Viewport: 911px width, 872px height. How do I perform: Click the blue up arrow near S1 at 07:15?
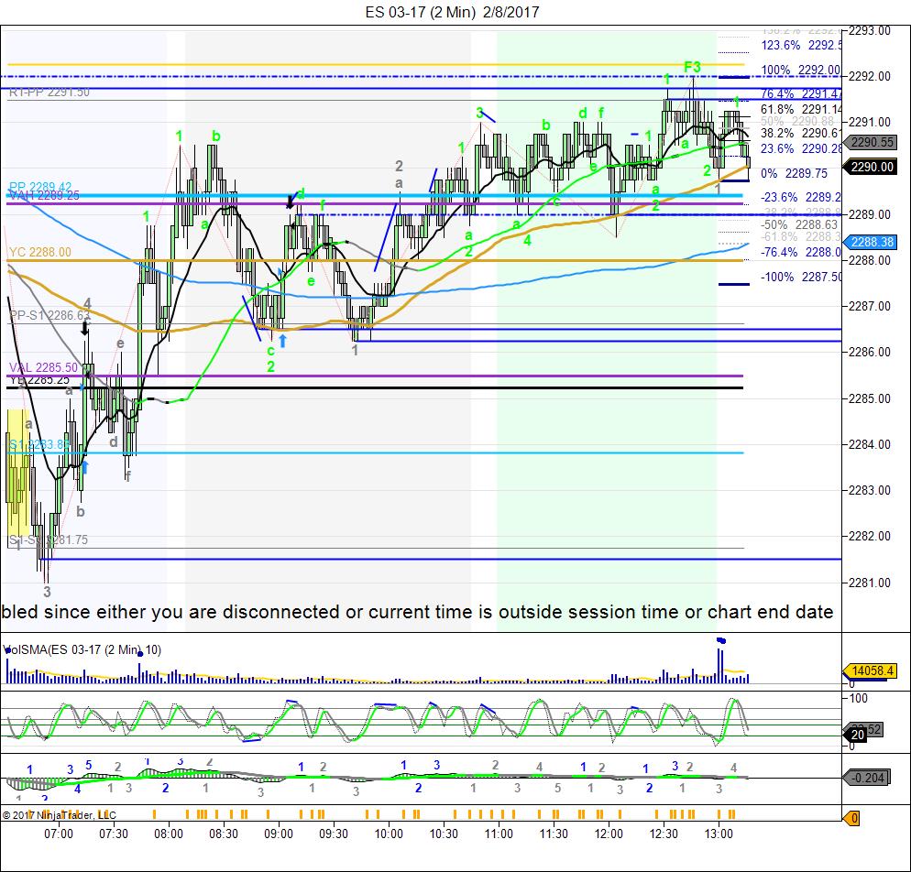[84, 467]
